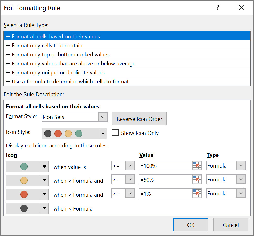Open the yellow circle icon picker
This screenshot has width=254, height=236.
tap(45, 181)
